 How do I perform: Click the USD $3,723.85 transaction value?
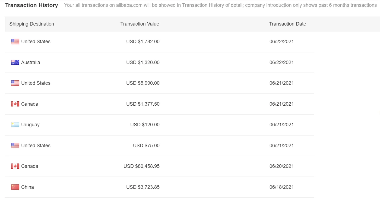tap(143, 187)
